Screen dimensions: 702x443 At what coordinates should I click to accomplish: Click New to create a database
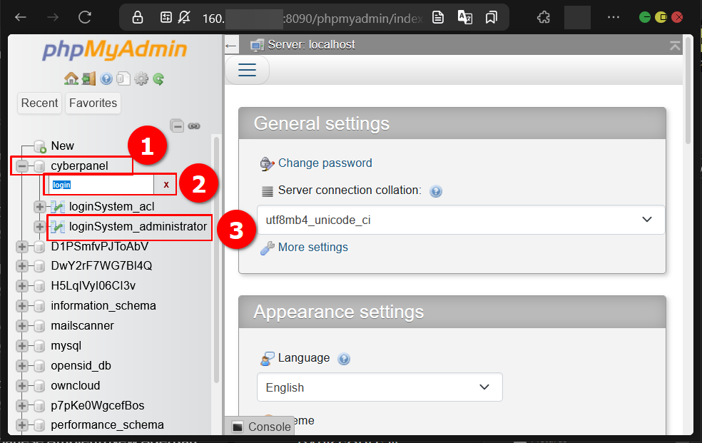pos(62,146)
